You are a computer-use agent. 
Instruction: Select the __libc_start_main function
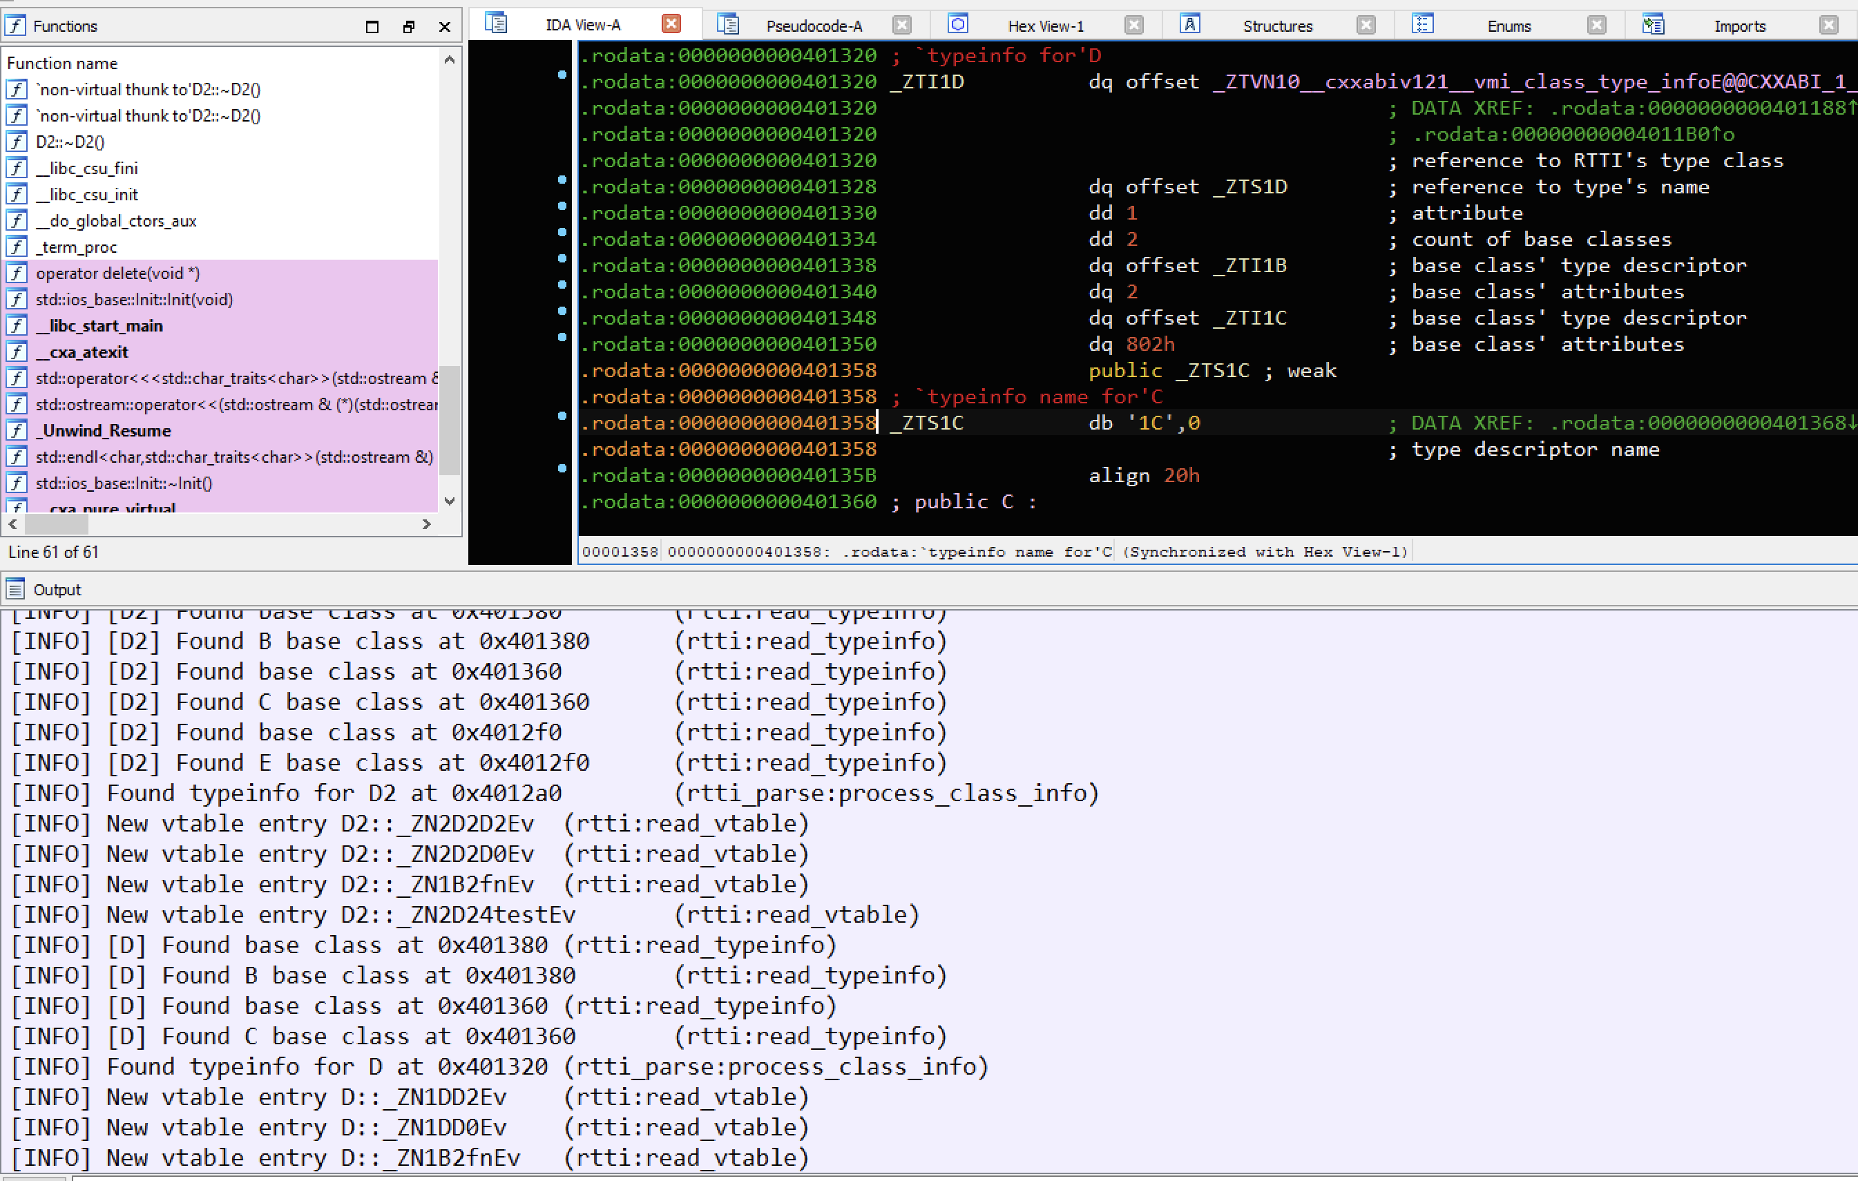pos(99,325)
